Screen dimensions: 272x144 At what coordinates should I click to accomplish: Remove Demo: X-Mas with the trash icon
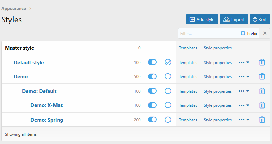(262, 105)
